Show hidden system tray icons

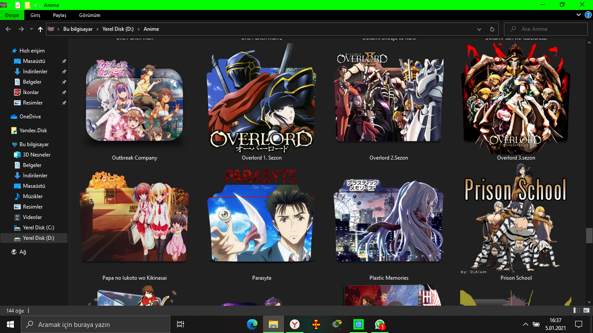tap(526, 324)
